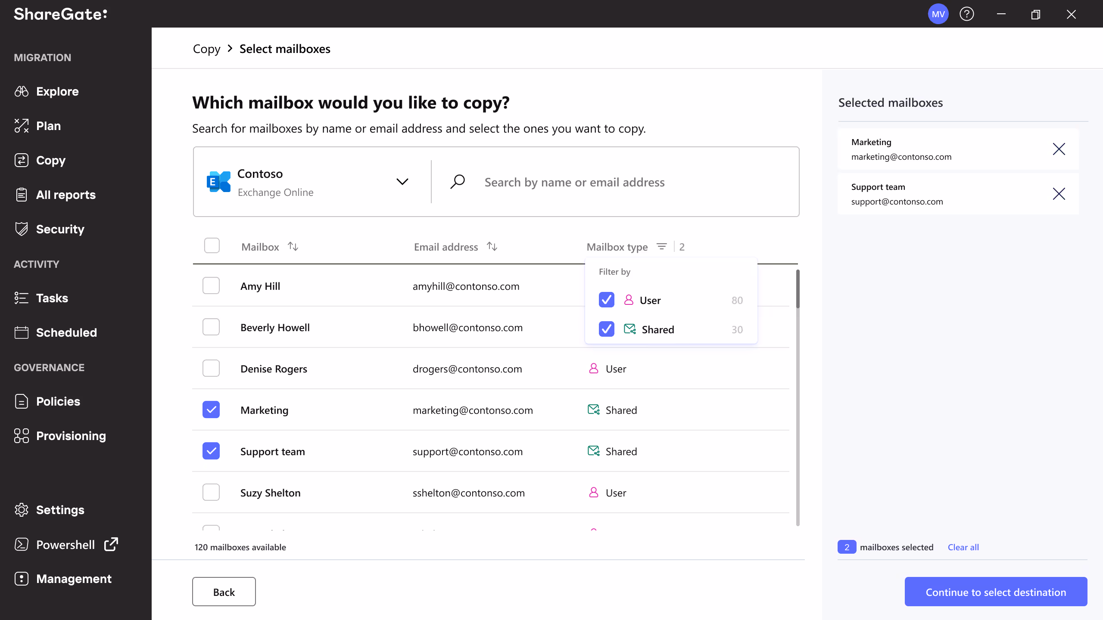
Task: Click the MV user avatar
Action: (x=938, y=14)
